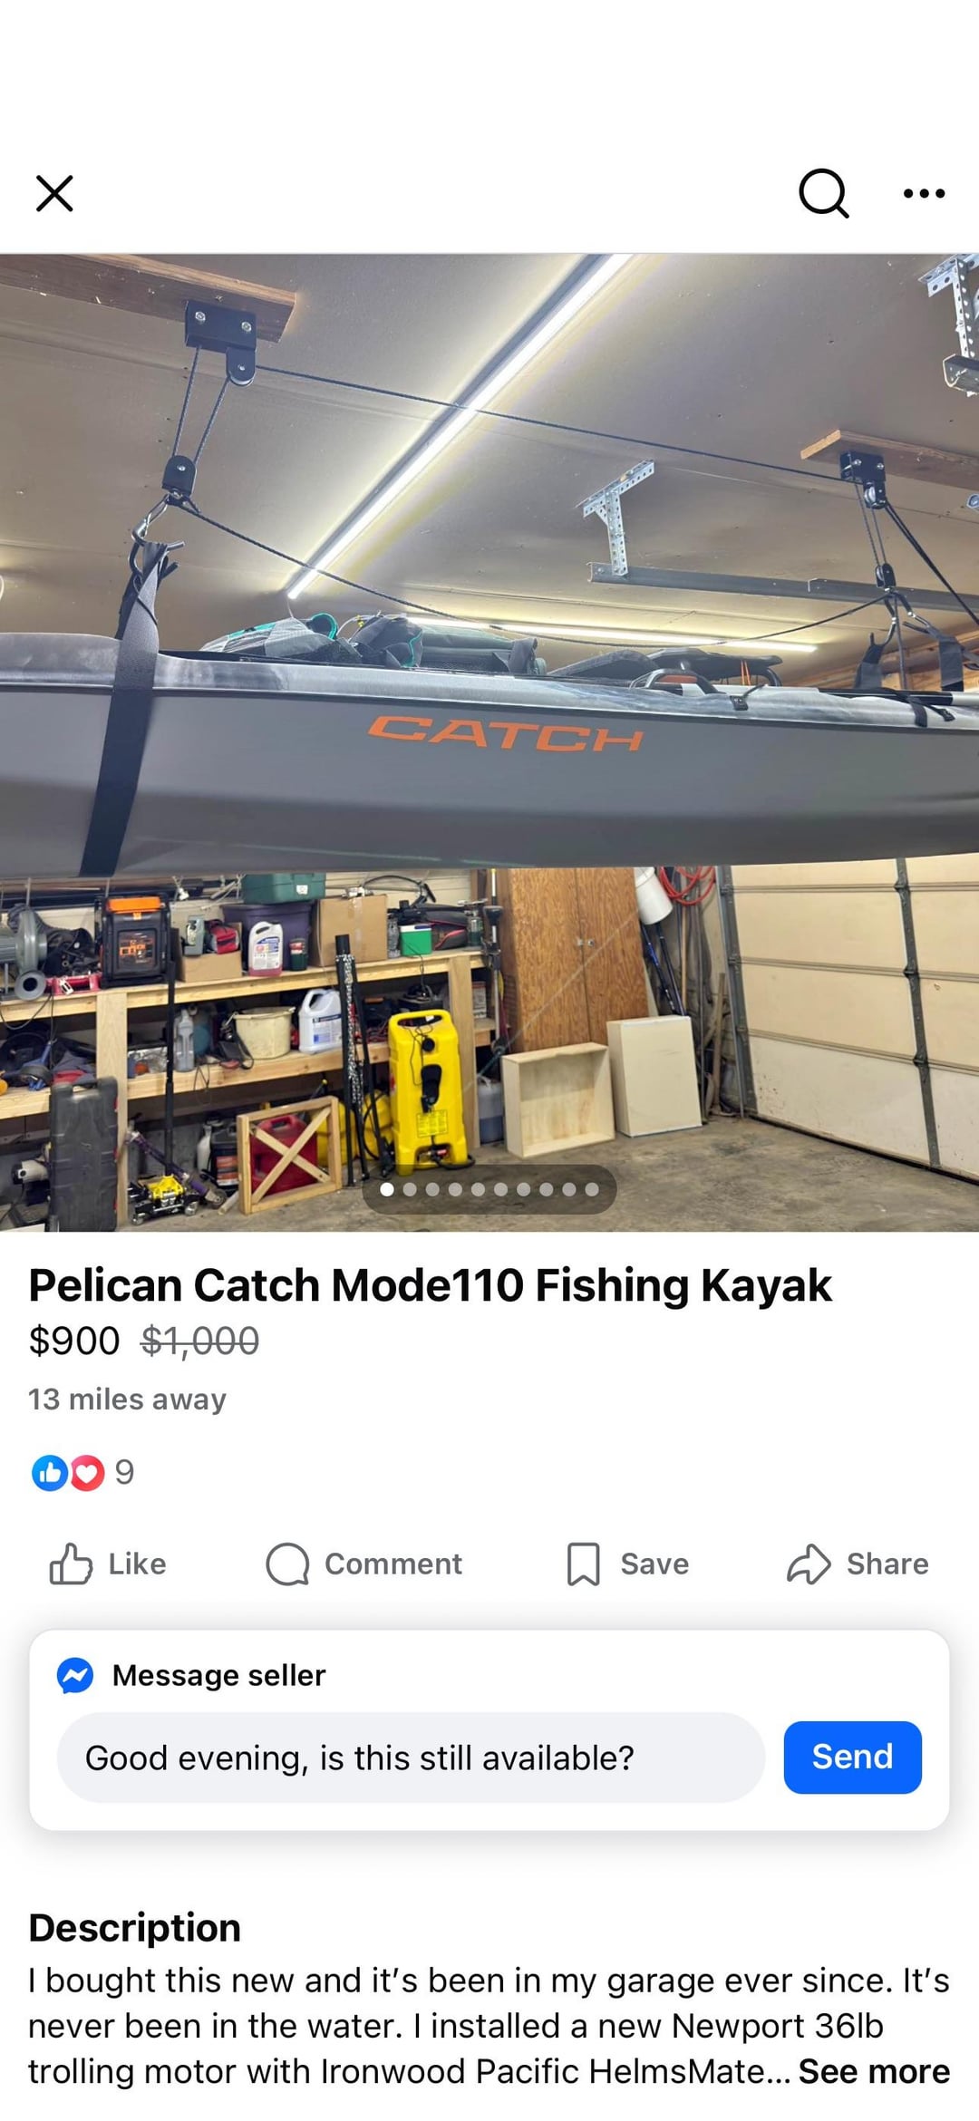The height and width of the screenshot is (2121, 979).
Task: Tap the Pelican Catch Mode110 Fishing Kayak title
Action: (430, 1285)
